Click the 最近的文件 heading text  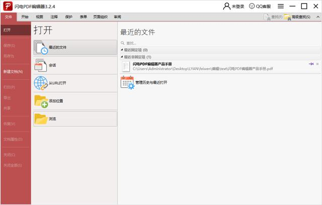click(137, 32)
